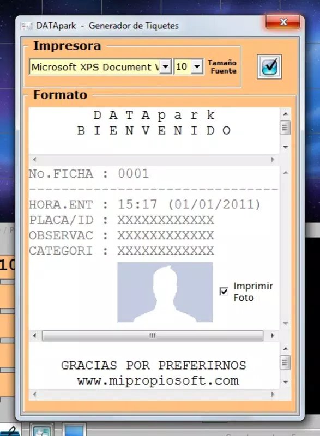Toggle the Imprimir Foto checkbox
The width and height of the screenshot is (320, 436).
(x=224, y=292)
